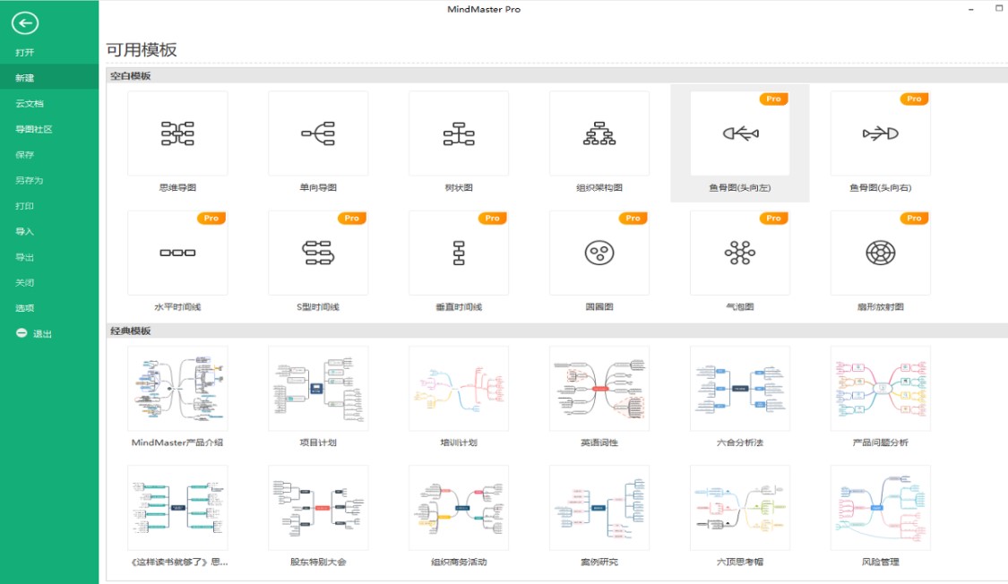Open the 案例研究 template thumbnail
Image resolution: width=1008 pixels, height=584 pixels.
point(599,508)
